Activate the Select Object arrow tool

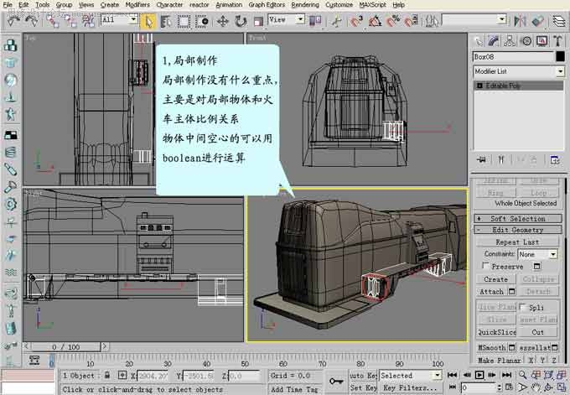(148, 21)
